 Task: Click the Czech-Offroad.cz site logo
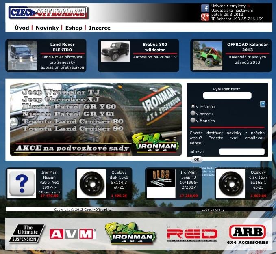(48, 13)
